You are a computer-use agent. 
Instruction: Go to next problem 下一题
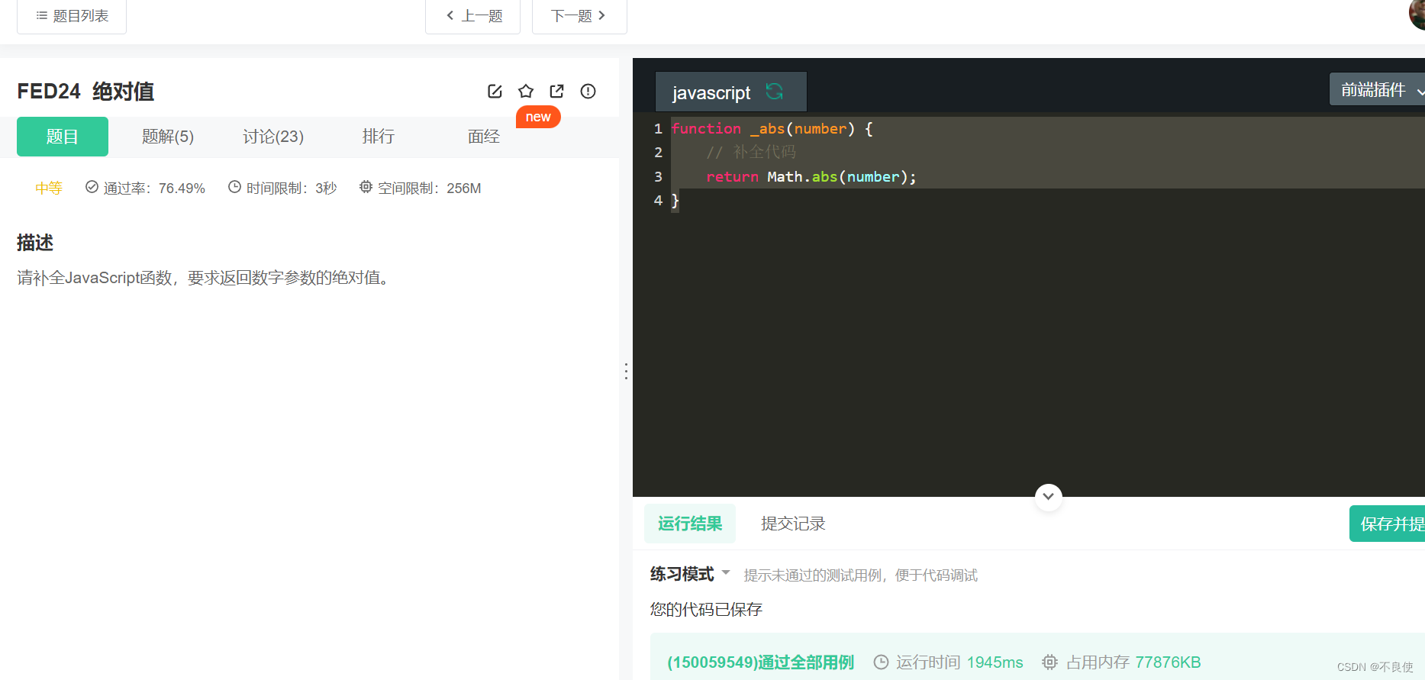[579, 15]
